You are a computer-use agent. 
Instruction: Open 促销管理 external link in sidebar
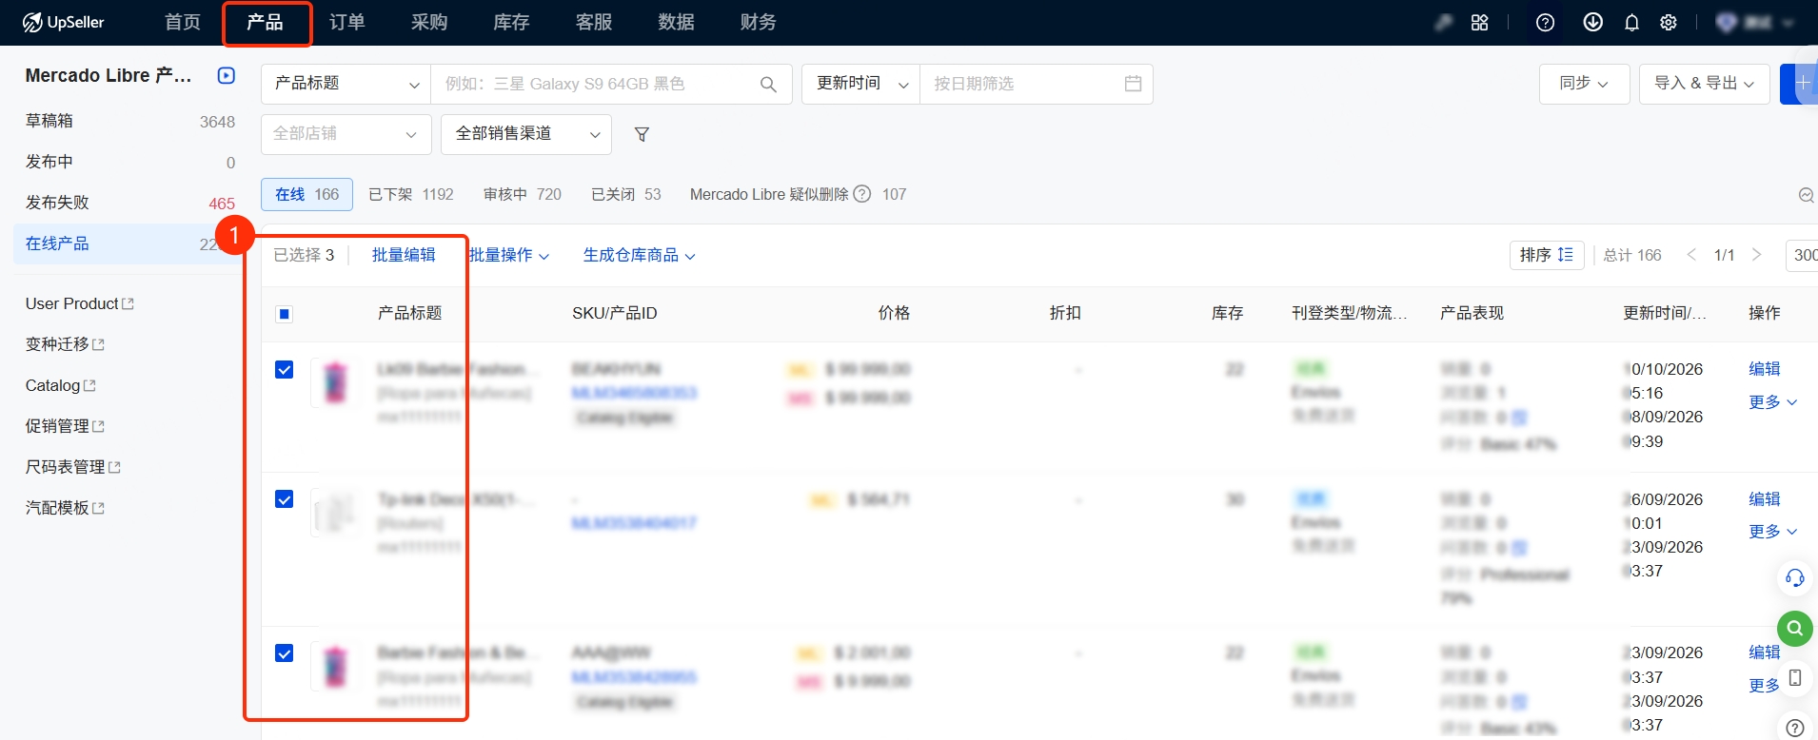65,426
